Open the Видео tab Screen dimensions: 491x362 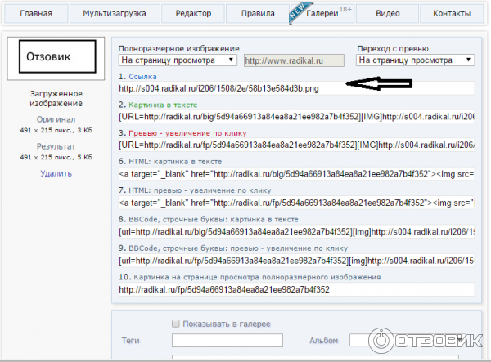pyautogui.click(x=388, y=14)
